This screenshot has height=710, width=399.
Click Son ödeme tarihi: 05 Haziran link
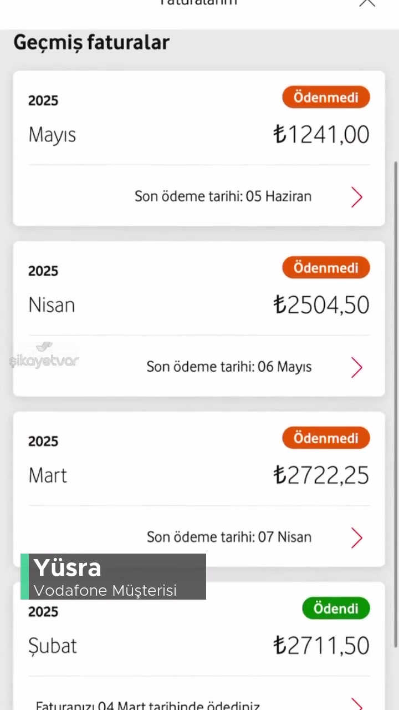click(223, 196)
